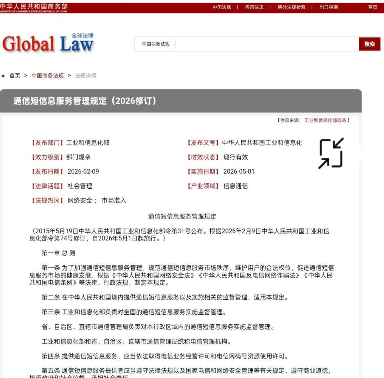Image resolution: width=384 pixels, height=378 pixels.
Task: Click into the search text field
Action: tap(267, 44)
